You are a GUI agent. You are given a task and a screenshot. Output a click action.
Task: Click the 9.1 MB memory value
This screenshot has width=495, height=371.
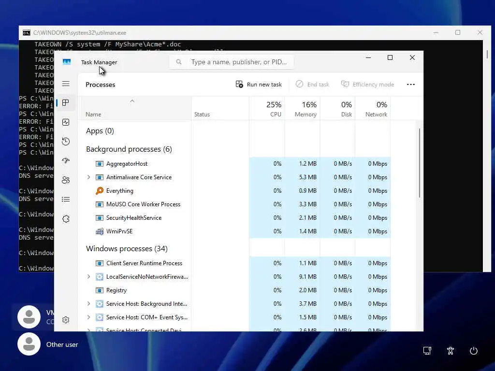tap(308, 277)
